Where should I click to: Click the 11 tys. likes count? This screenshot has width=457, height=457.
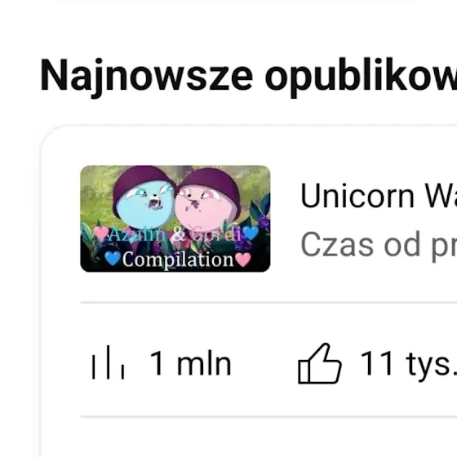(x=409, y=363)
